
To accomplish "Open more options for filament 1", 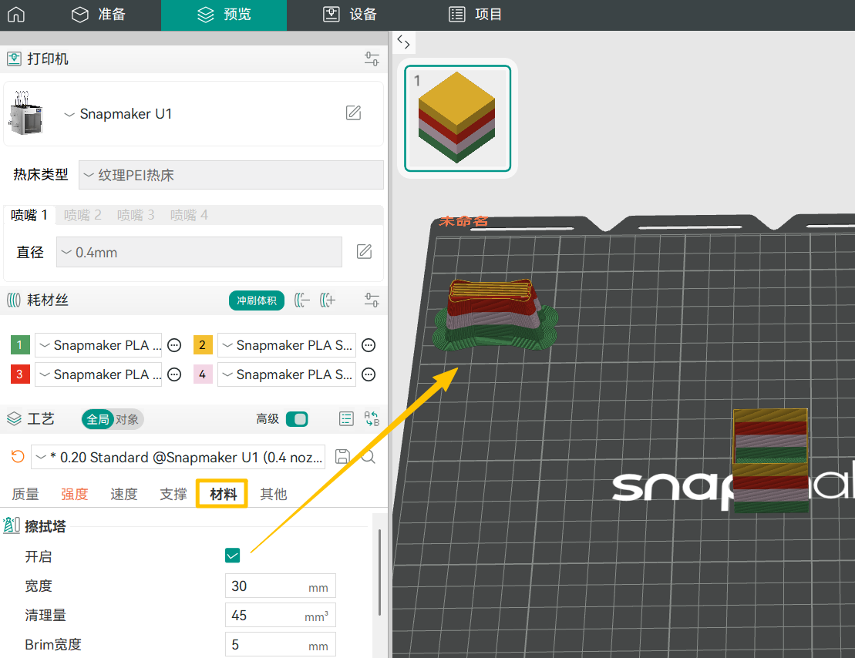I will coord(174,345).
